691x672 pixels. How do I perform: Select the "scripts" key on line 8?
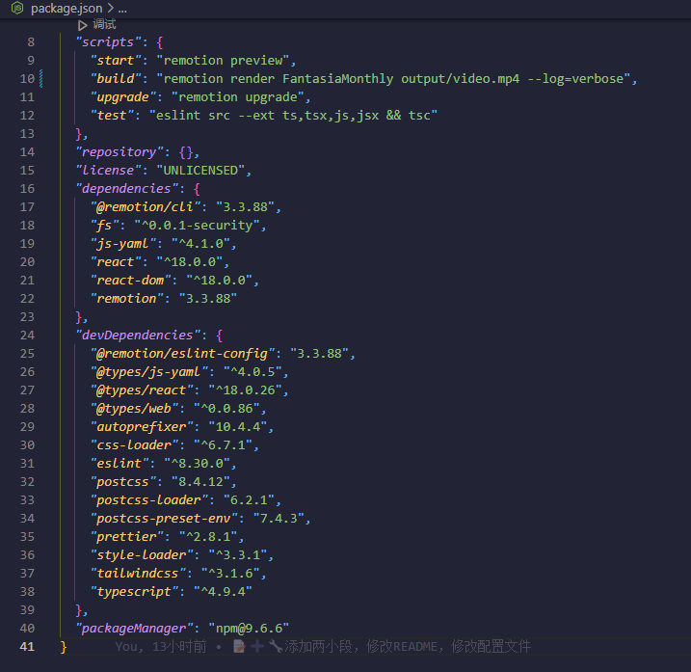click(108, 42)
